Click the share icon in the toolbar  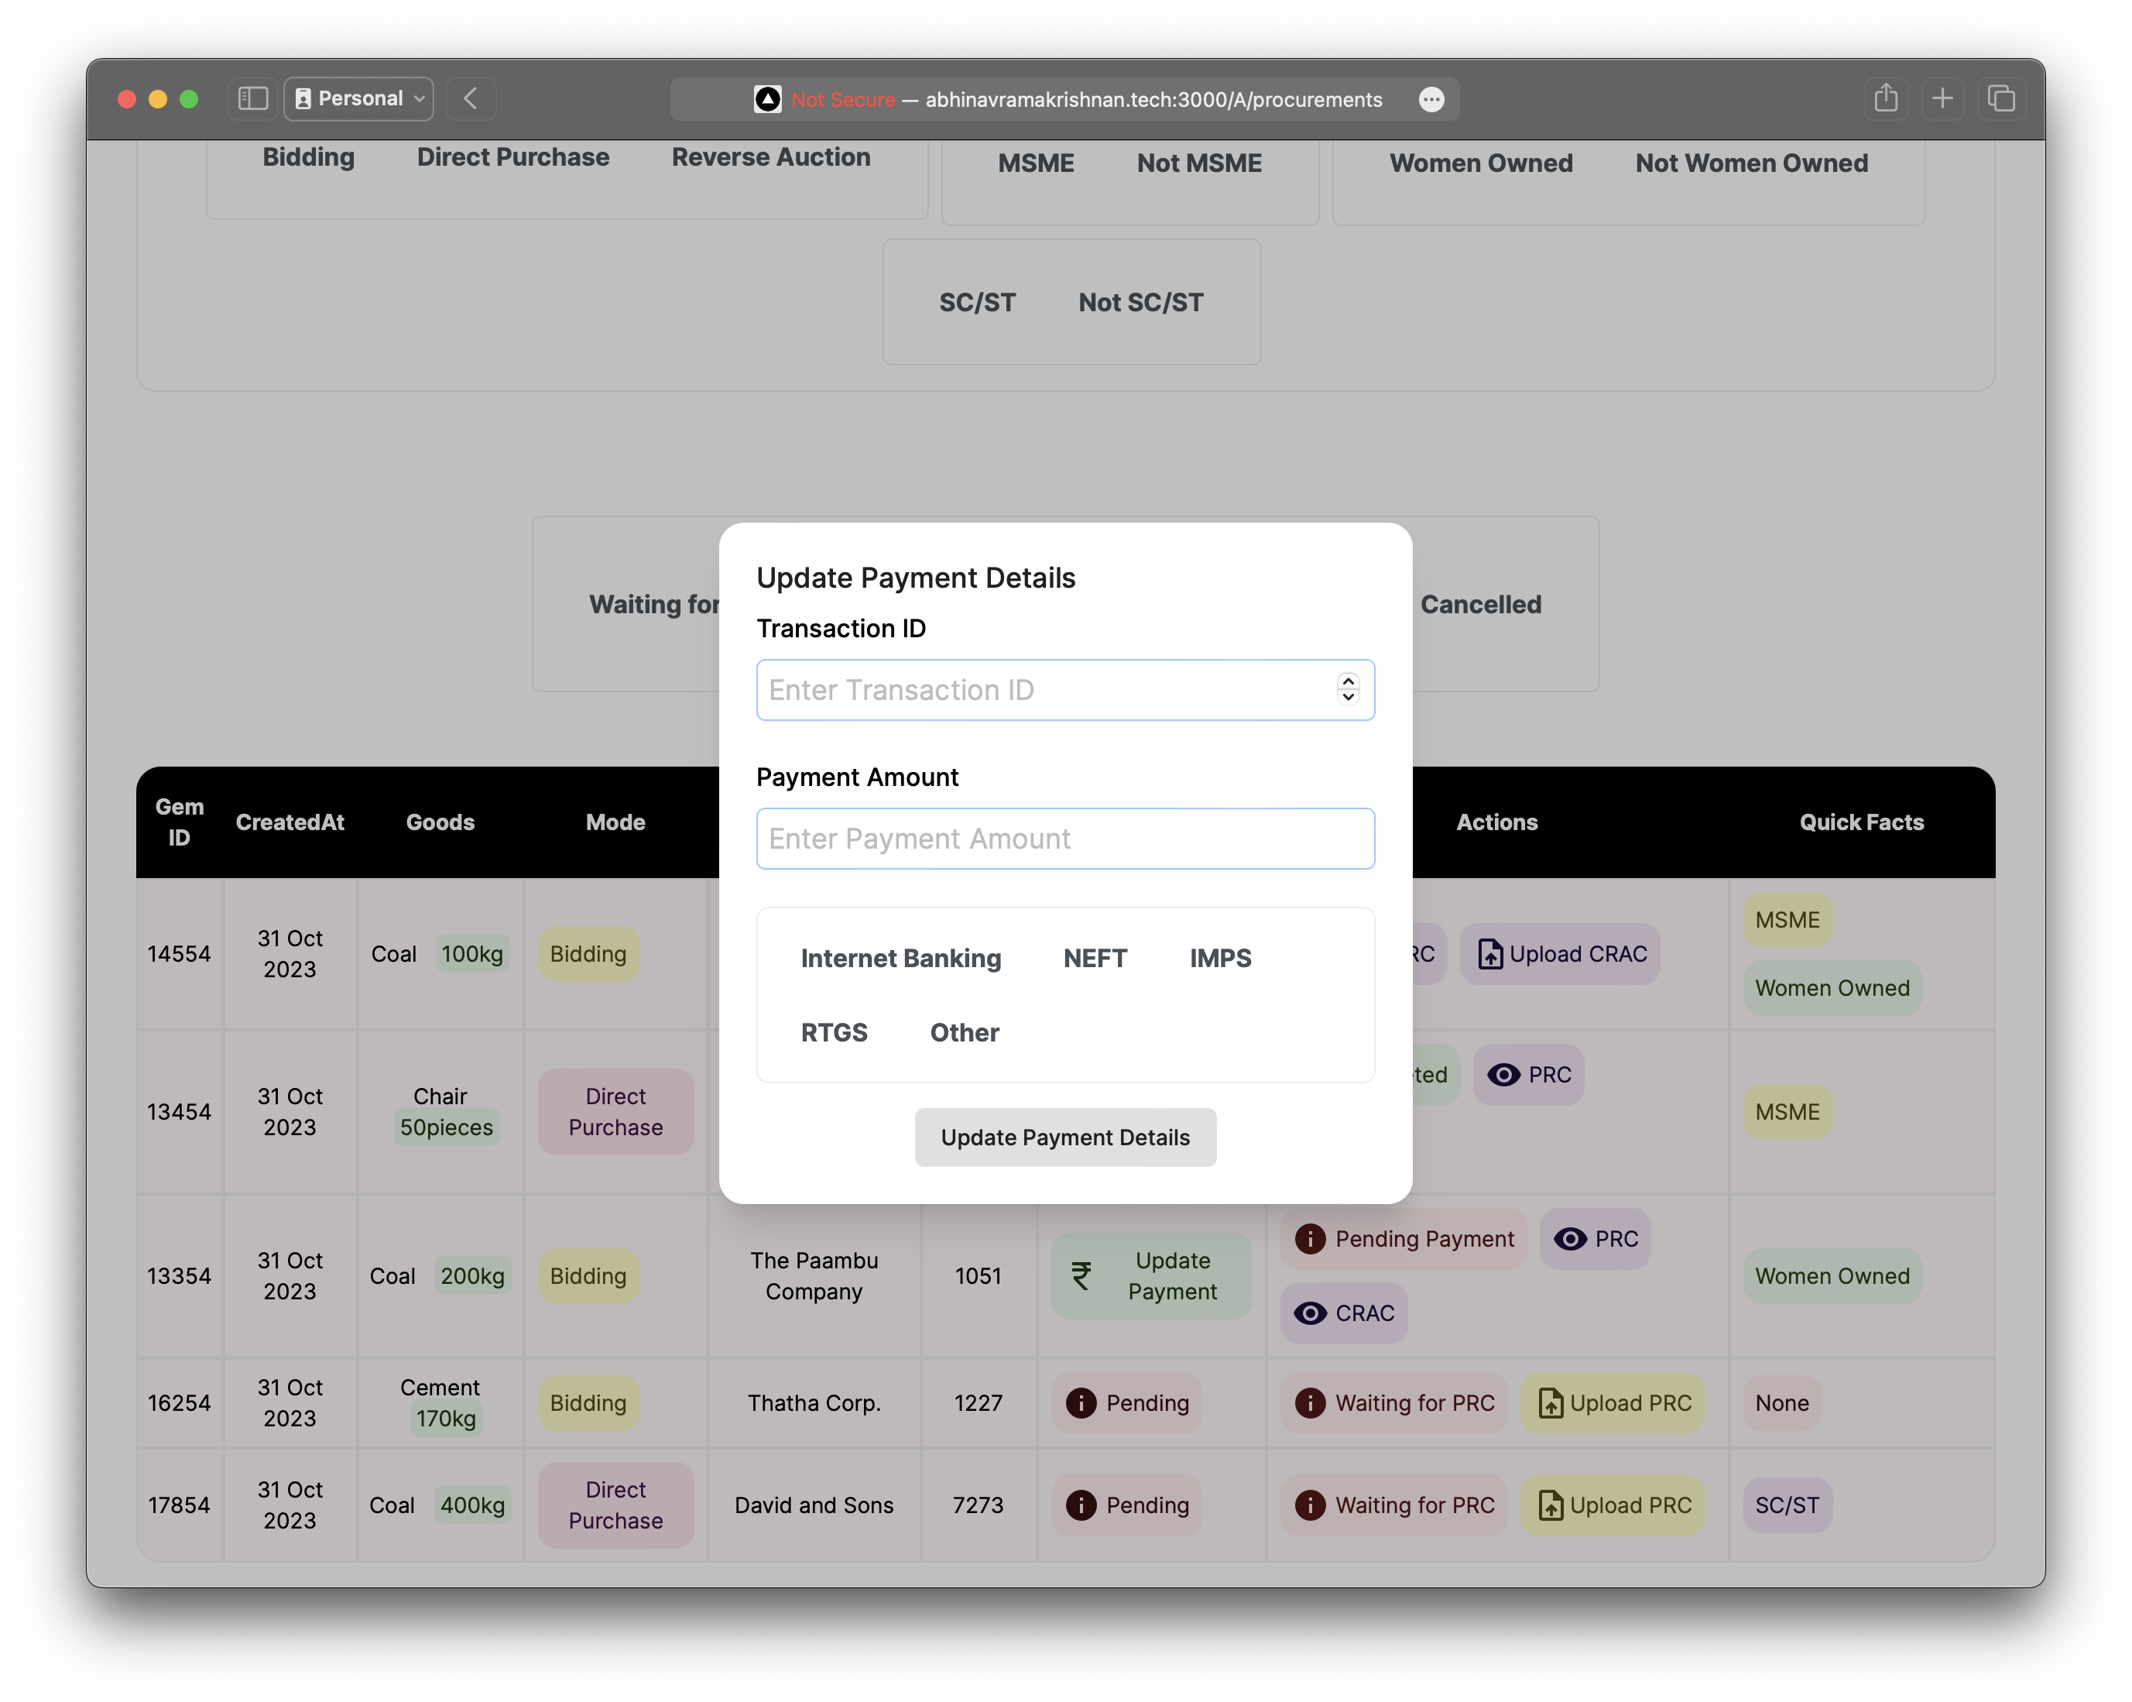1887,98
